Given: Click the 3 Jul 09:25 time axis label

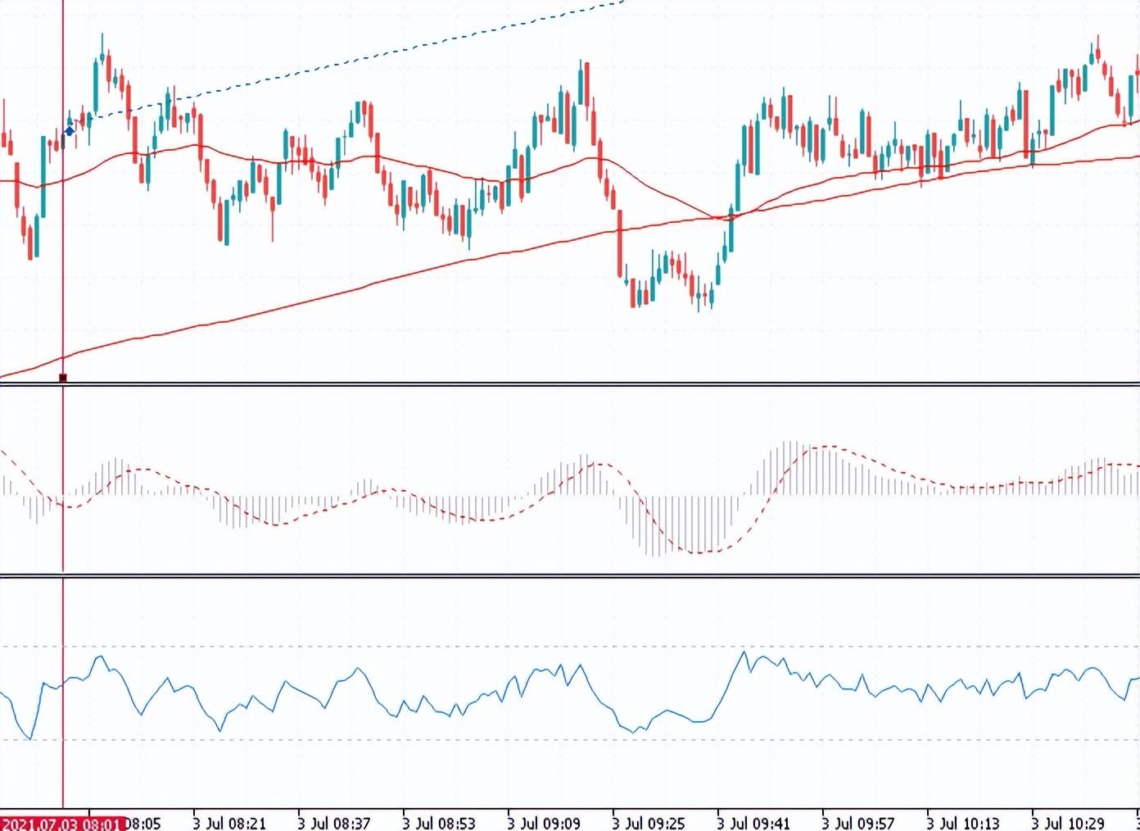Looking at the screenshot, I should click(649, 823).
